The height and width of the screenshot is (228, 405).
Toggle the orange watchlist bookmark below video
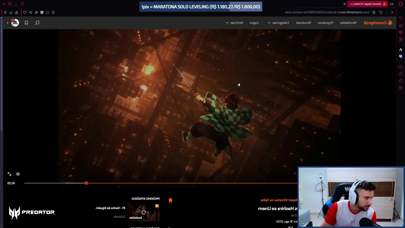(x=170, y=200)
